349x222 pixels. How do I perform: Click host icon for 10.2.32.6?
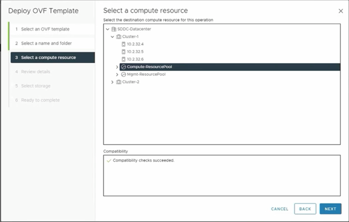(x=124, y=59)
